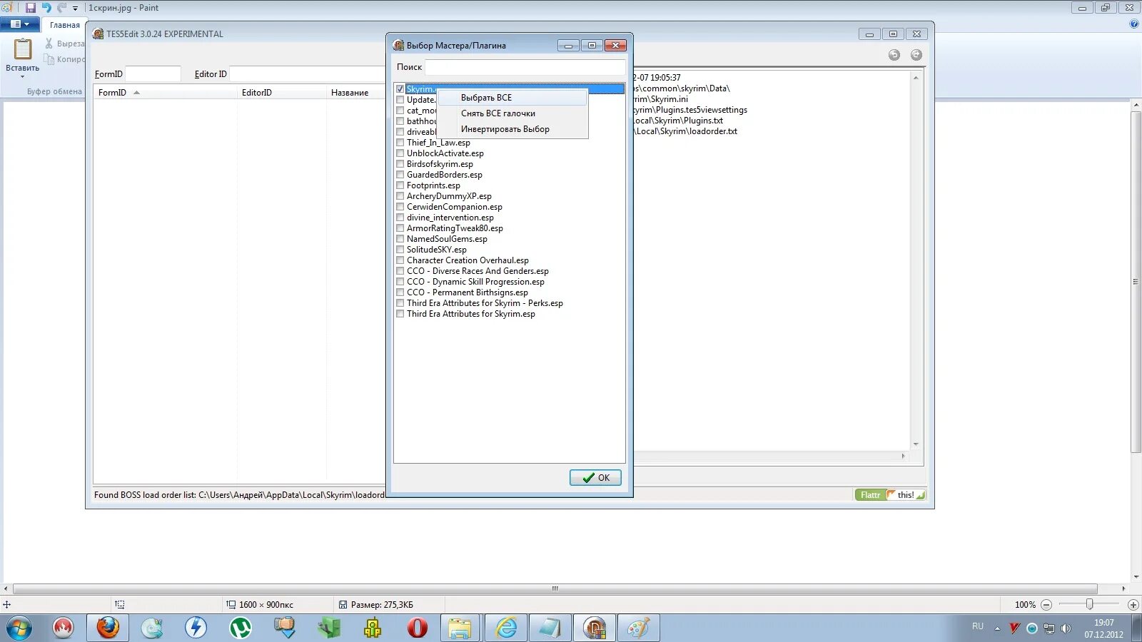This screenshot has width=1142, height=642.
Task: Select ArmorRatingTweak80.esp row
Action: [x=455, y=228]
